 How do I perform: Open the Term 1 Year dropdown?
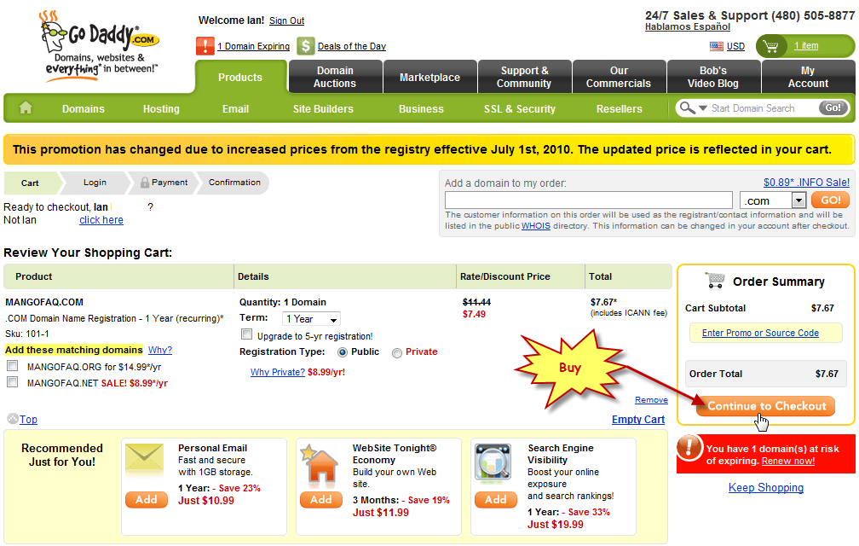point(311,318)
